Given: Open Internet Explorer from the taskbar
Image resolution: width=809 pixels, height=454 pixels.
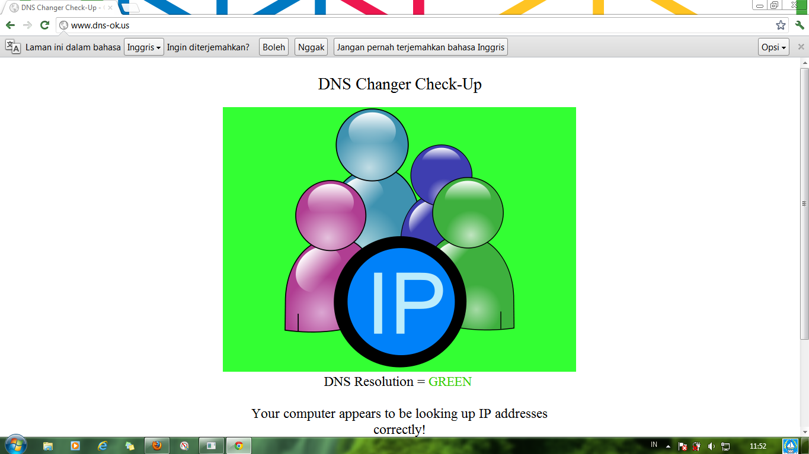Looking at the screenshot, I should click(x=103, y=446).
